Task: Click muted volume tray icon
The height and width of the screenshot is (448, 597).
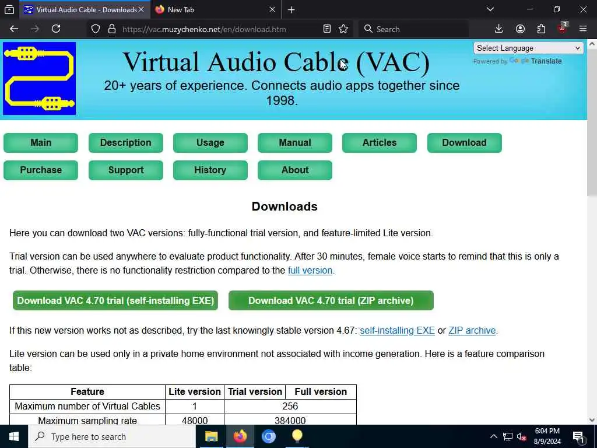Action: pyautogui.click(x=522, y=436)
